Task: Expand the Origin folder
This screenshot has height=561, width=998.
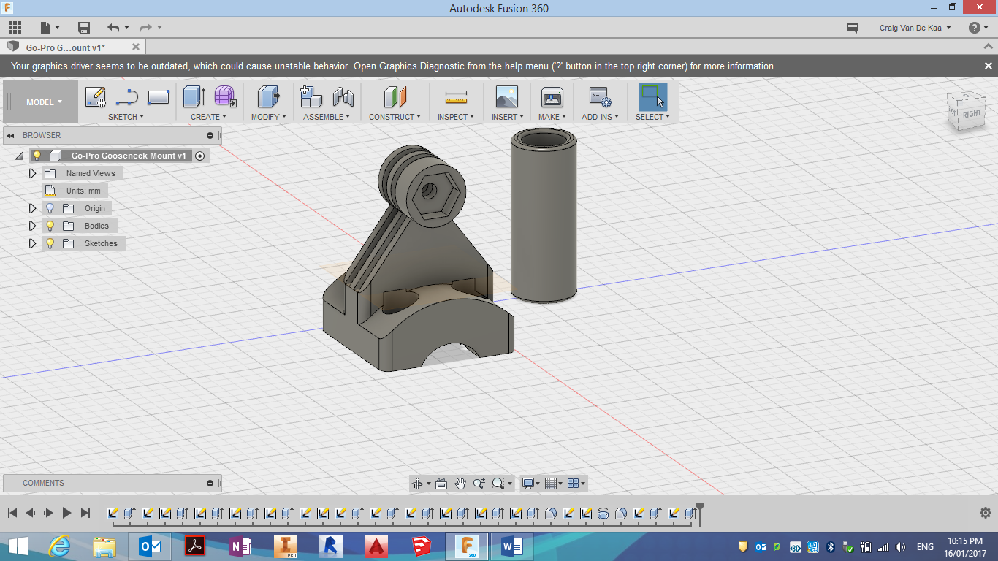Action: [x=32, y=208]
